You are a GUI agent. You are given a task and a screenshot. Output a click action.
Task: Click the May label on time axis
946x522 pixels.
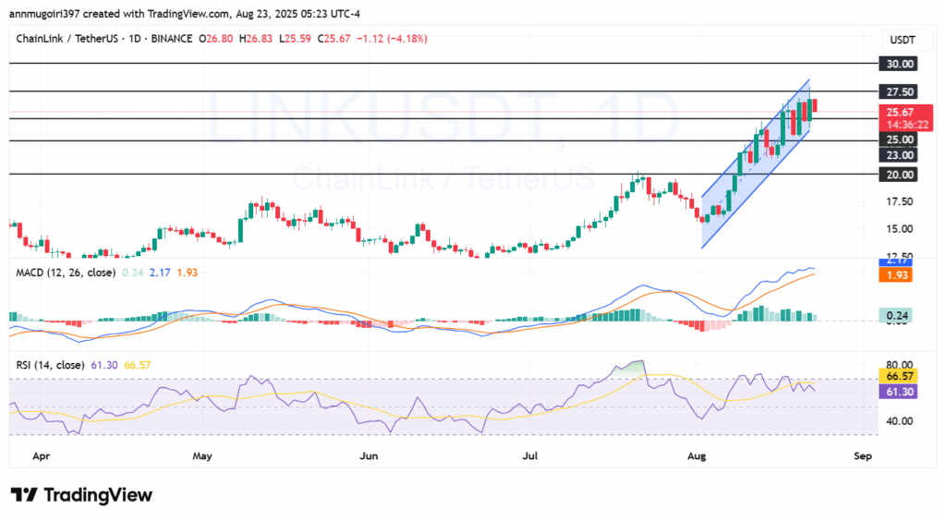tap(202, 456)
